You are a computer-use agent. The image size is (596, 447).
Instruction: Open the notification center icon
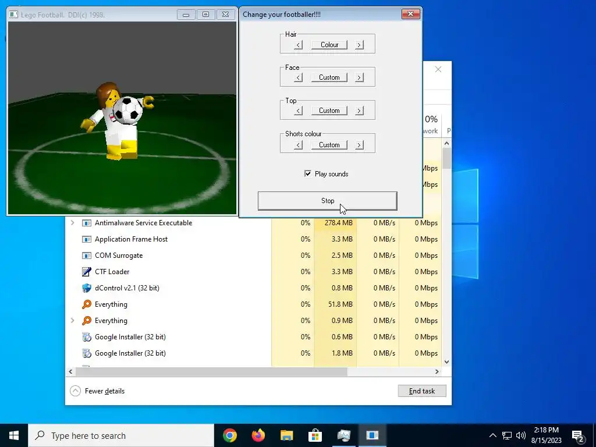pos(578,435)
